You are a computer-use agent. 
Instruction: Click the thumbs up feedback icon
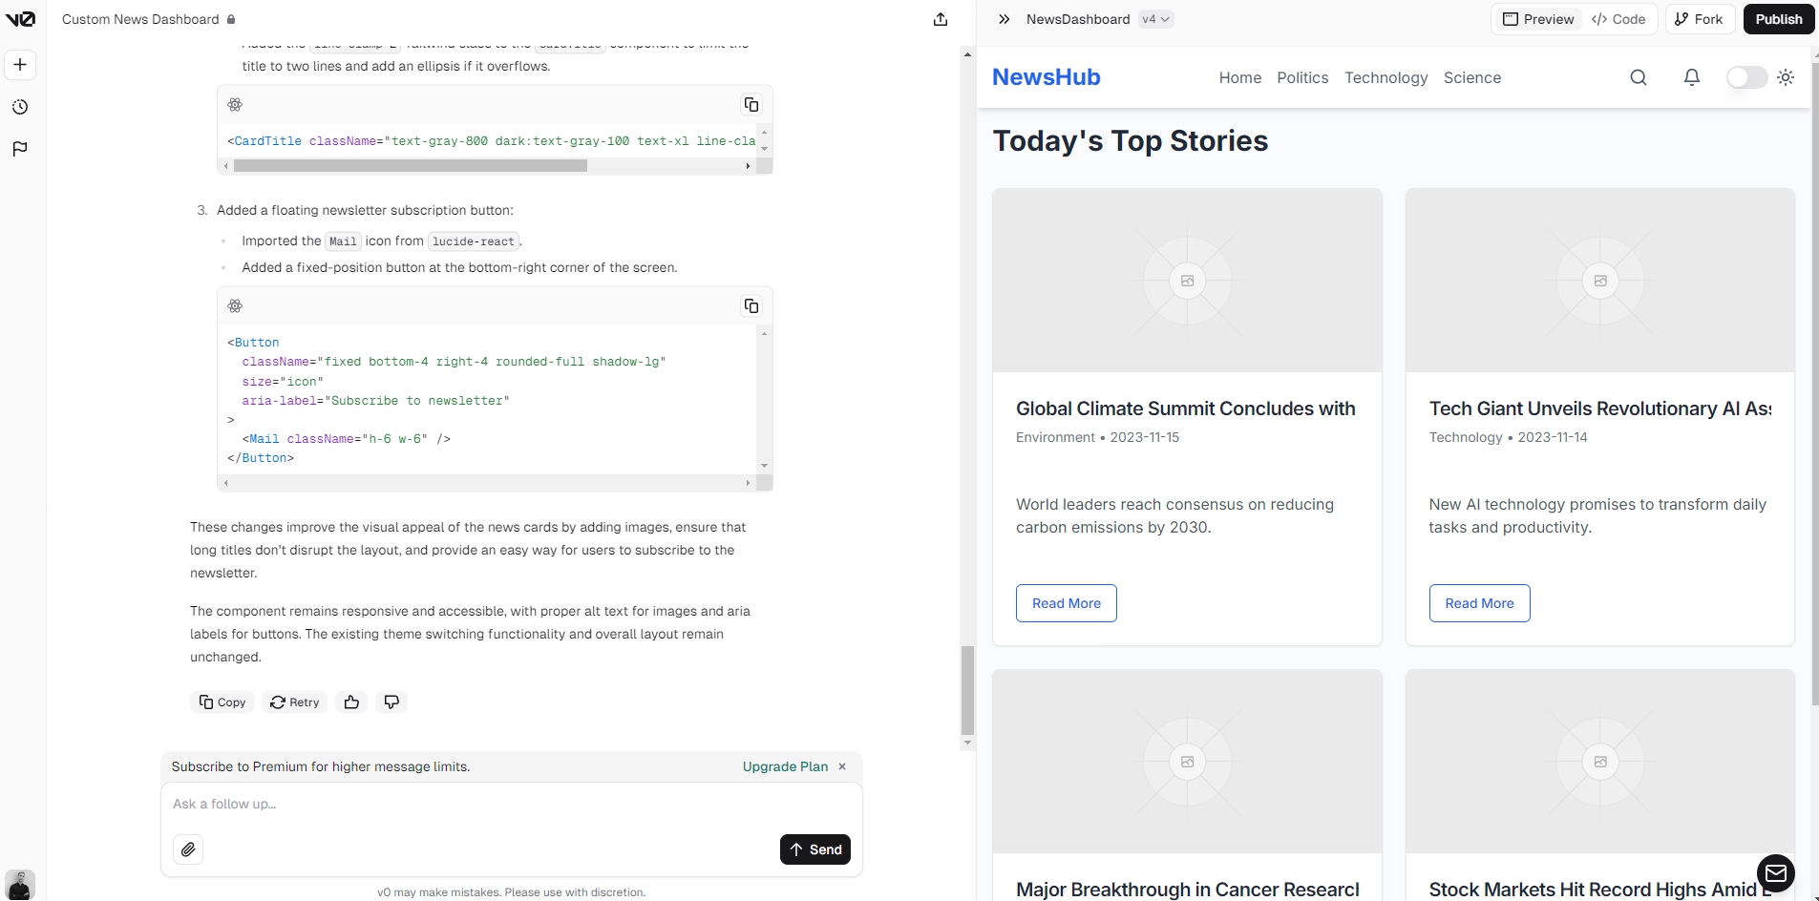click(351, 702)
